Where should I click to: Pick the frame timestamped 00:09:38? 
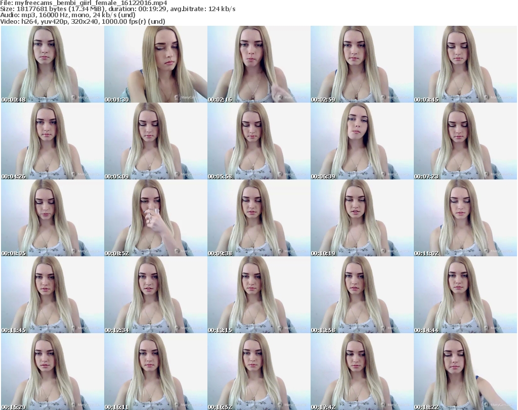point(258,218)
